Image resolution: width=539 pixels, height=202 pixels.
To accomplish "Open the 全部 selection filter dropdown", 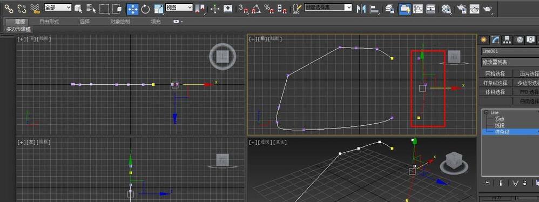I will [58, 8].
